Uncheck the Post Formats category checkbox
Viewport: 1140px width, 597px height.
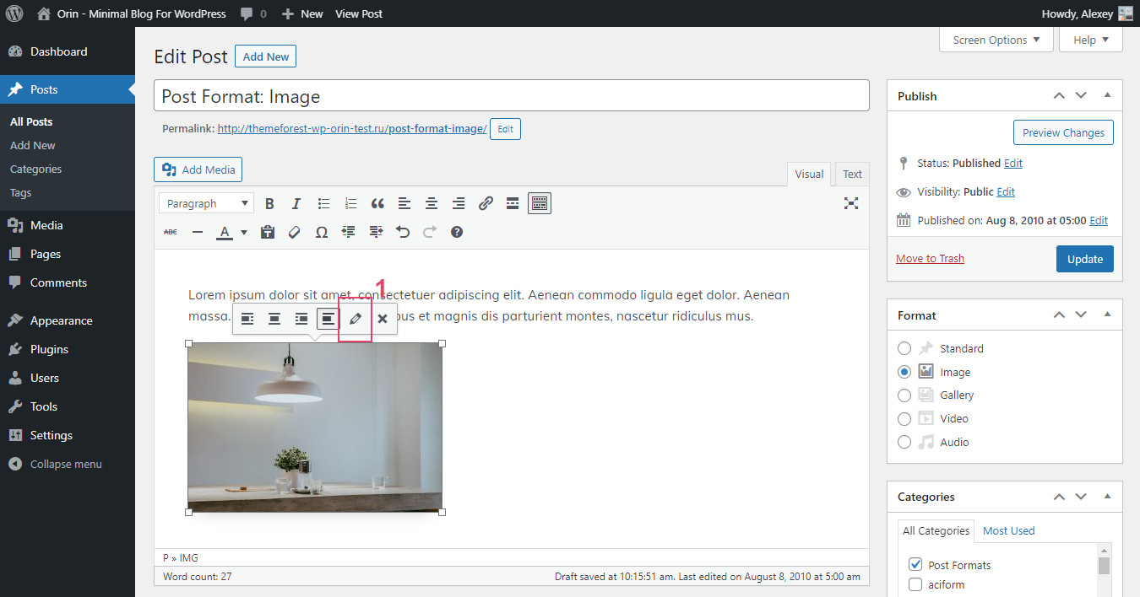[915, 564]
